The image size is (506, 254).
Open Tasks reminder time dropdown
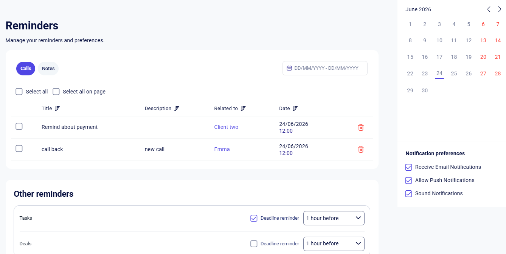pos(334,218)
